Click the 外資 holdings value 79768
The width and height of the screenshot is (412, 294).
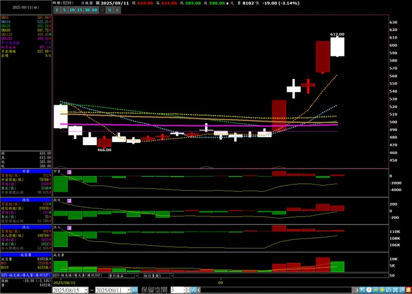point(44,180)
